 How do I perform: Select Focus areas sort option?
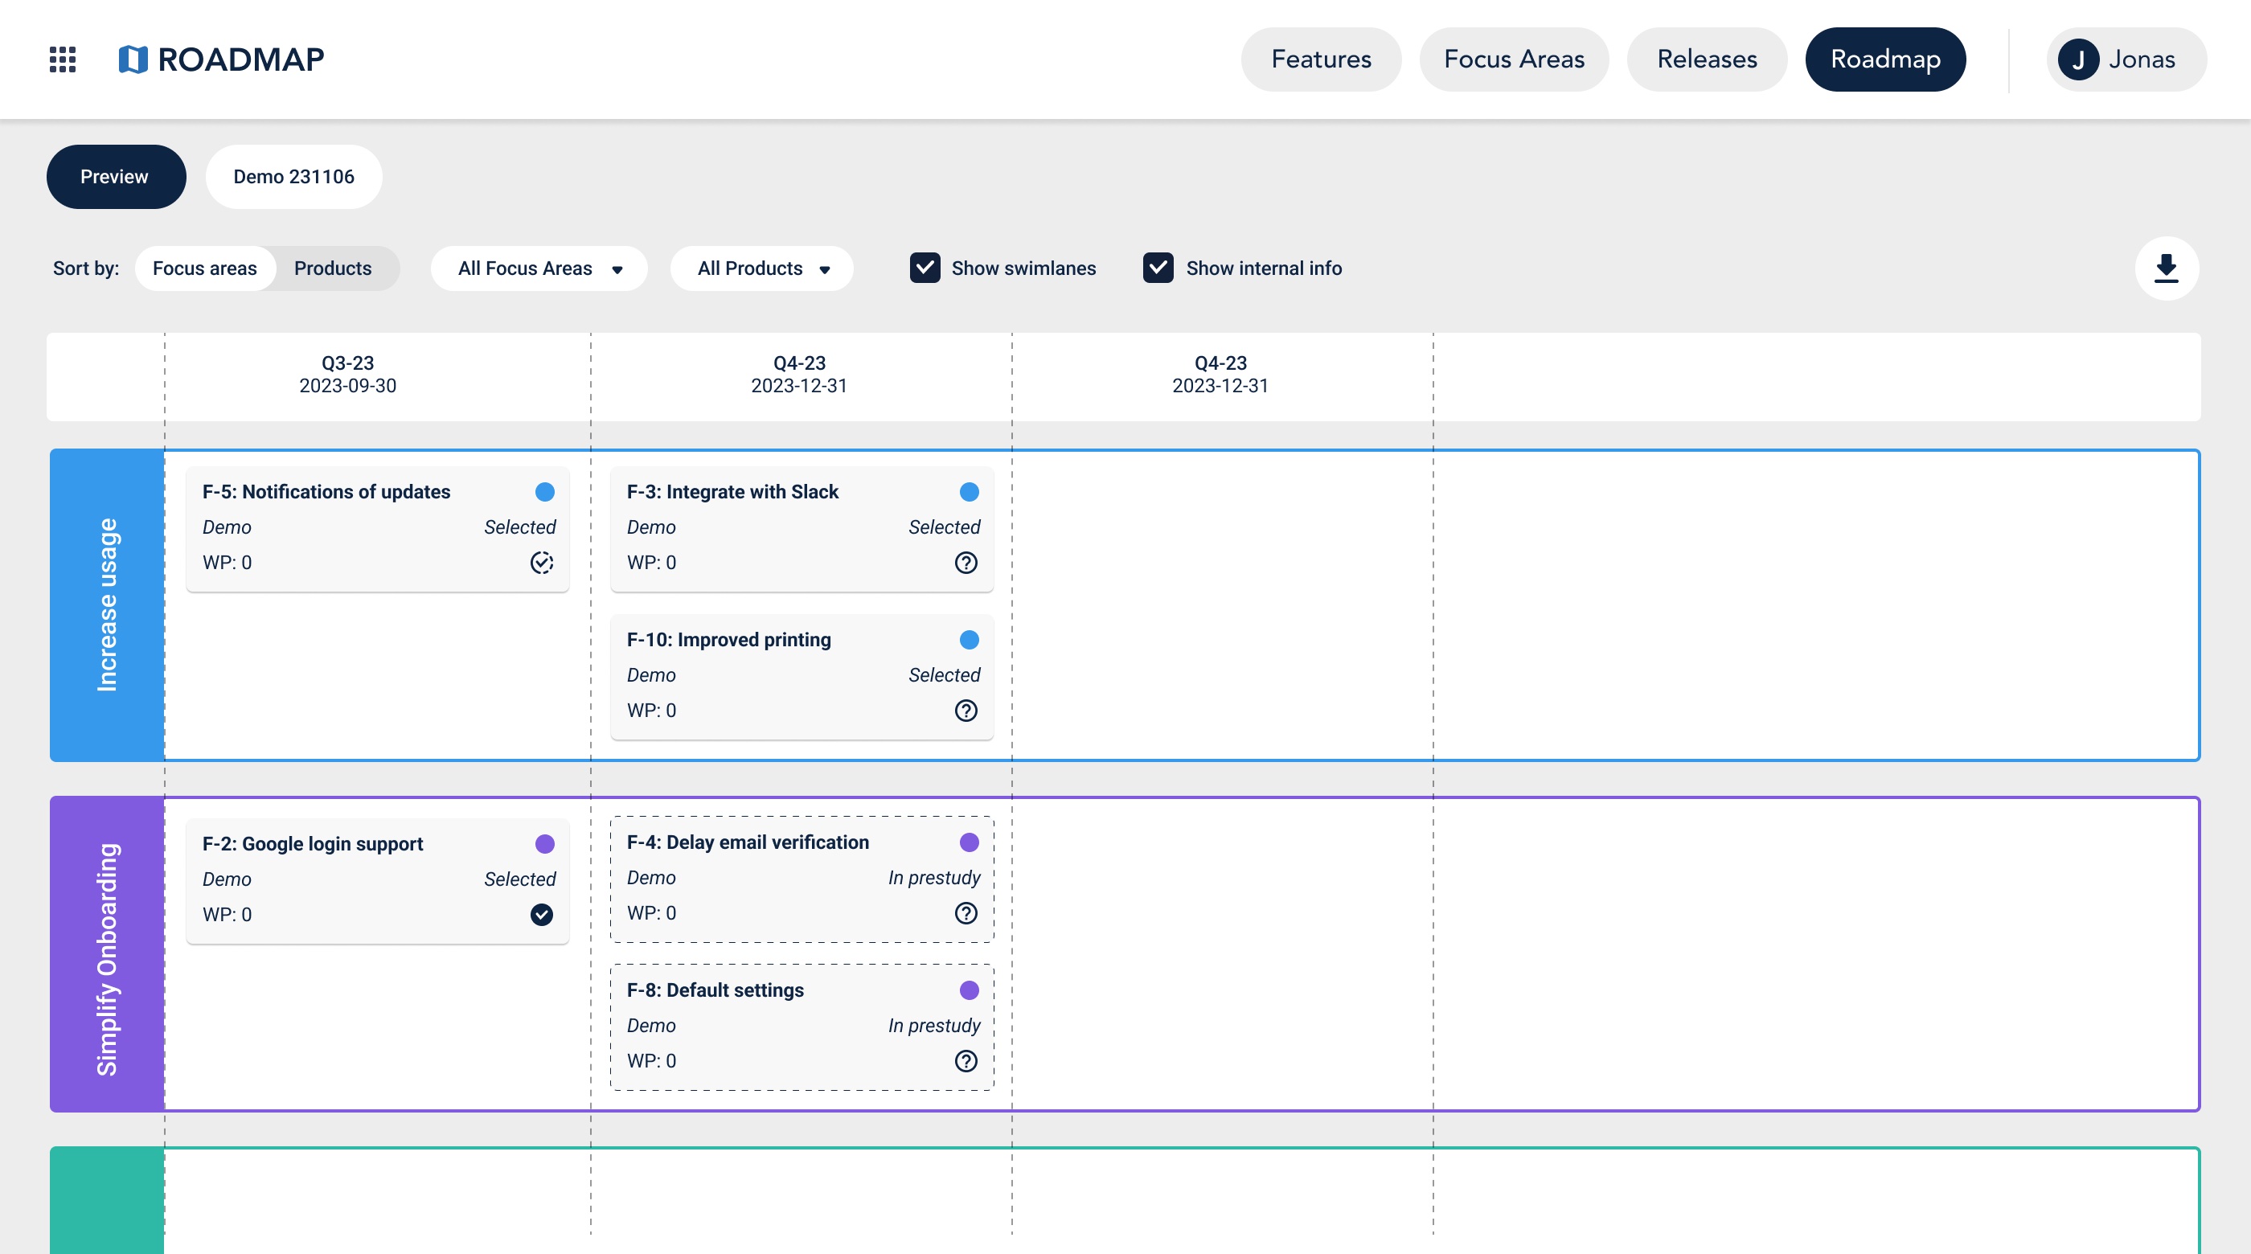[204, 268]
